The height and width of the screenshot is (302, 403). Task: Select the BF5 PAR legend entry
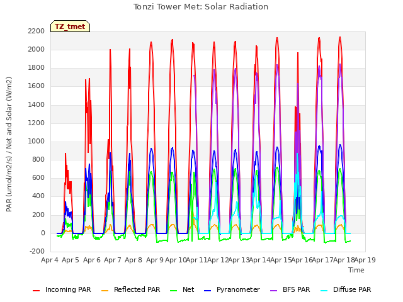(290, 289)
